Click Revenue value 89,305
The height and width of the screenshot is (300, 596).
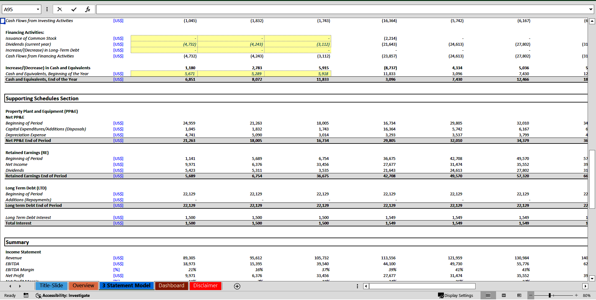[189, 258]
